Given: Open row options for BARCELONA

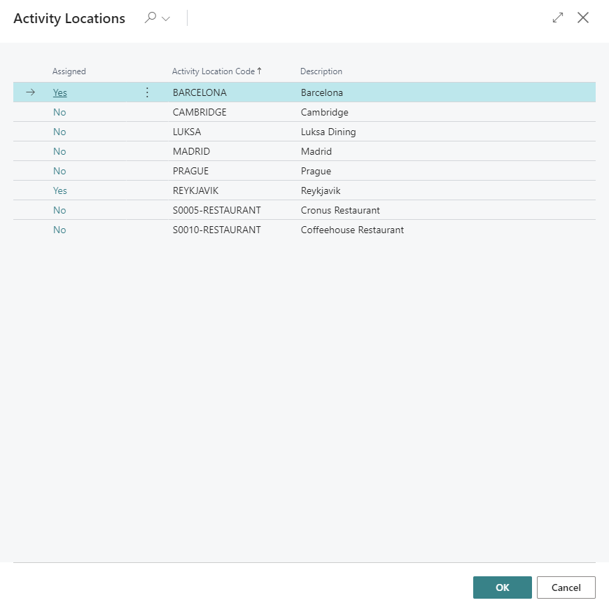Looking at the screenshot, I should 147,92.
